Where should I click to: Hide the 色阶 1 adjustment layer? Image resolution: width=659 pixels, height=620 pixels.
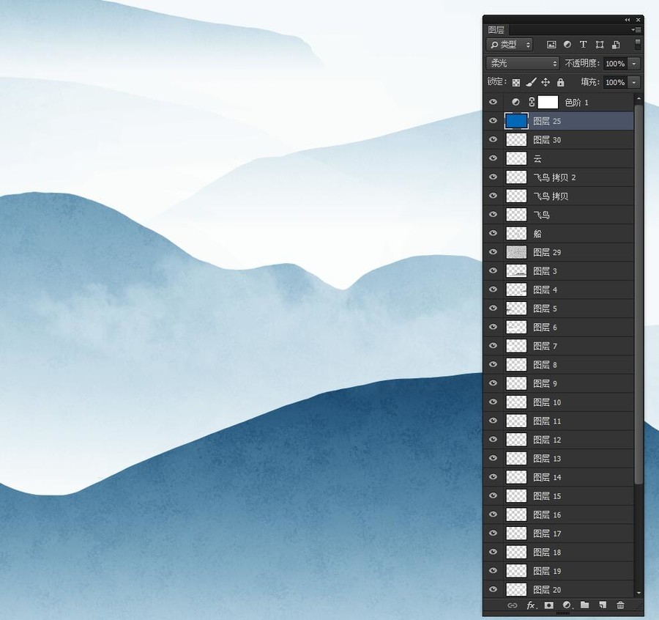[x=493, y=102]
